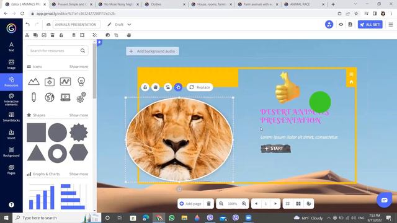Click the ALL SET! publish button
Screen dimensions: 397x223
(x=370, y=25)
